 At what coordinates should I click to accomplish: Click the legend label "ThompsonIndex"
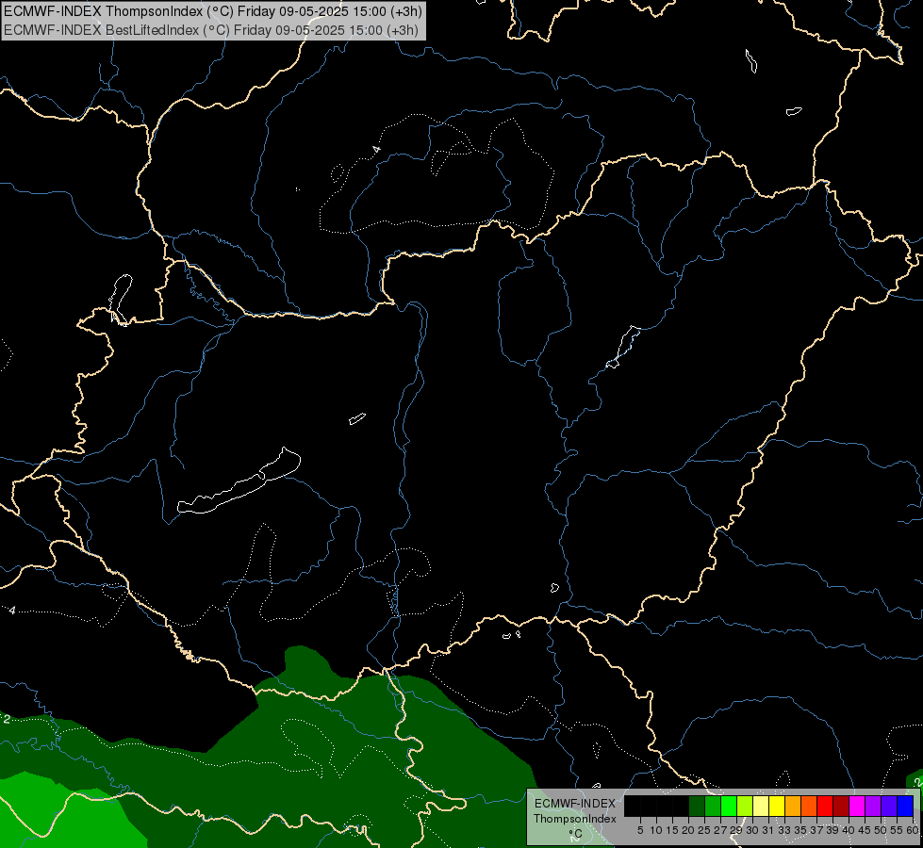[x=575, y=819]
